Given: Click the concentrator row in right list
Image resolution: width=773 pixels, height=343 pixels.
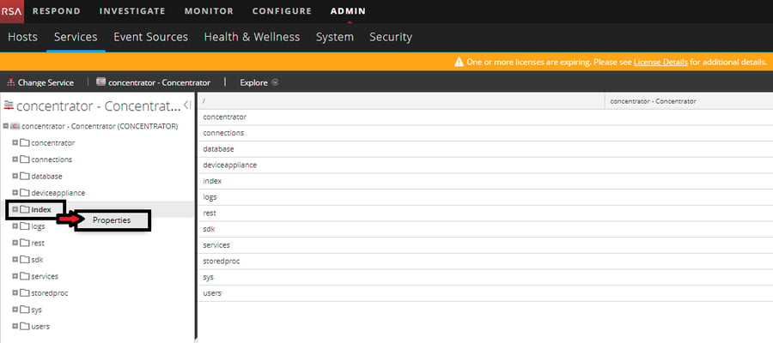Looking at the screenshot, I should (x=484, y=117).
